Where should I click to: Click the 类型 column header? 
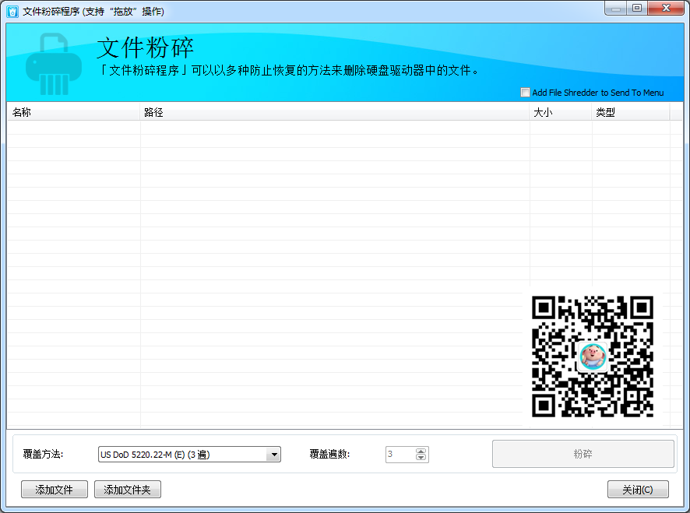[x=631, y=112]
